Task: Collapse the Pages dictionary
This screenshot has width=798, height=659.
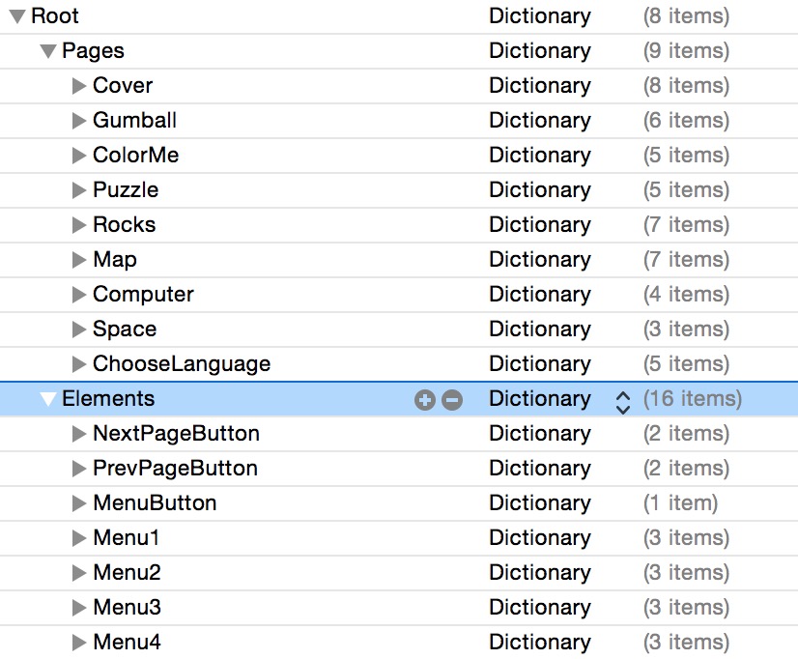Action: (x=47, y=50)
